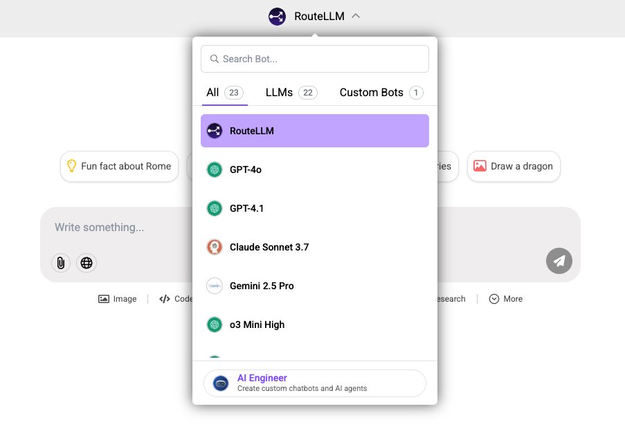Attach a file with the paperclip icon
The height and width of the screenshot is (429, 625).
[61, 263]
